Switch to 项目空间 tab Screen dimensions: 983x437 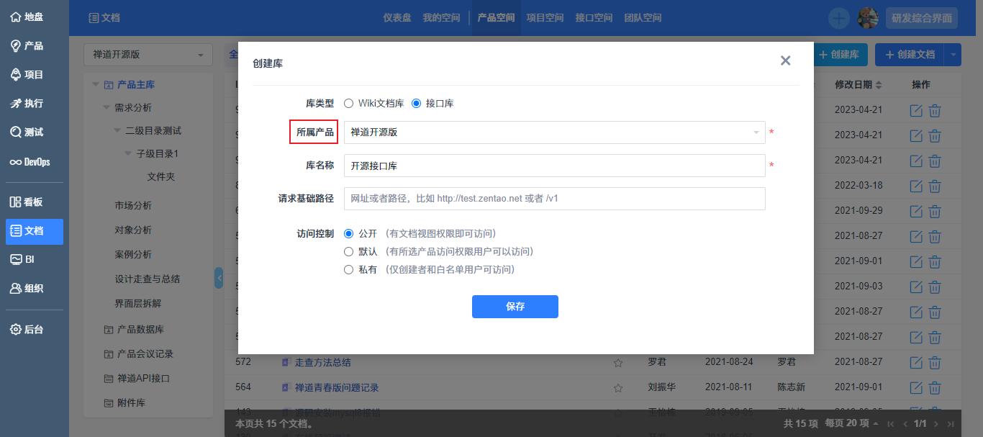tap(545, 18)
